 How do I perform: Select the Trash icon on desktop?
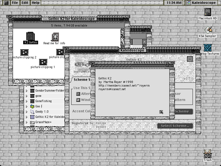coord(207,154)
